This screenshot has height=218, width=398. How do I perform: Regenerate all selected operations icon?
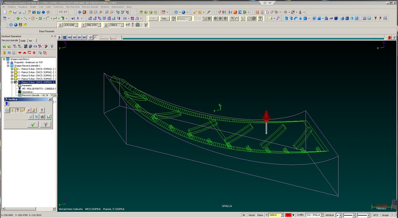14,46
